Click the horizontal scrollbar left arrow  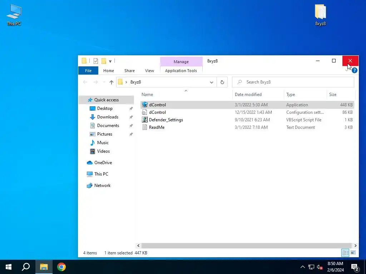click(x=138, y=245)
